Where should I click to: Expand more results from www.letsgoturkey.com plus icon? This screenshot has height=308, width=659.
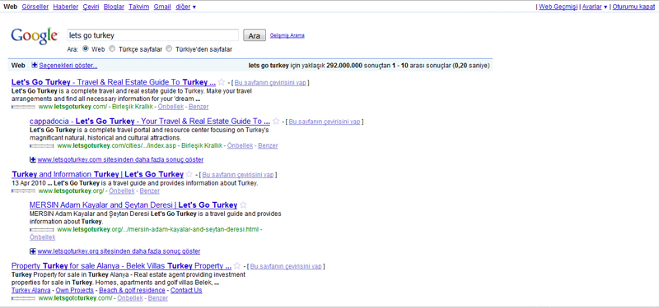pos(33,159)
